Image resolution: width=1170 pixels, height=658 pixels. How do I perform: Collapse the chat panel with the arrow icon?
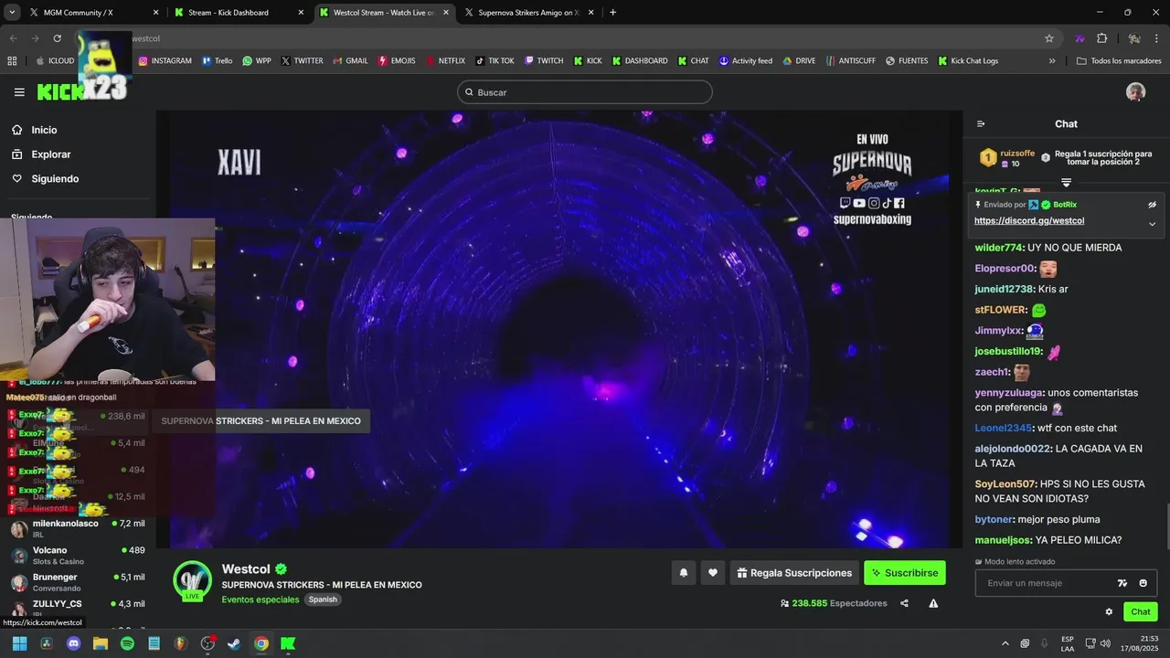click(981, 124)
